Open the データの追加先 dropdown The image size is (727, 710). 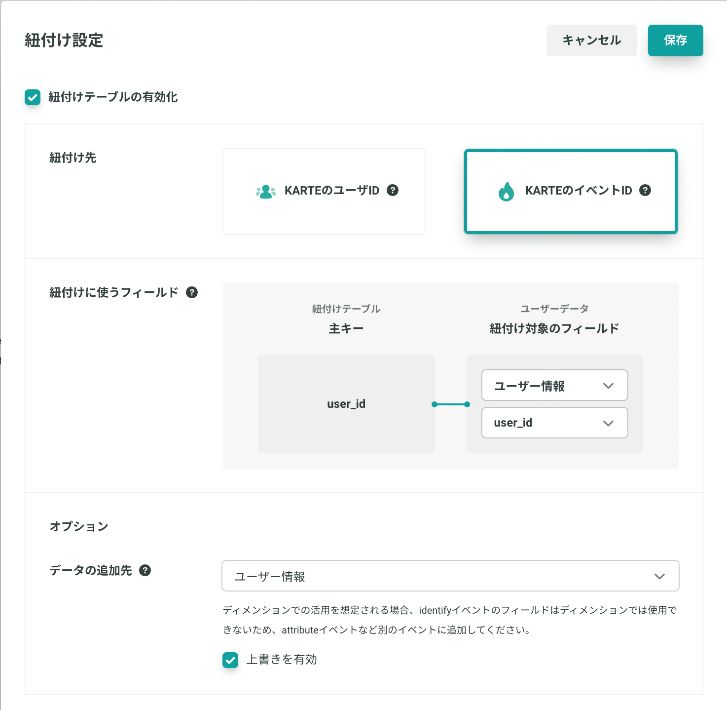(450, 576)
